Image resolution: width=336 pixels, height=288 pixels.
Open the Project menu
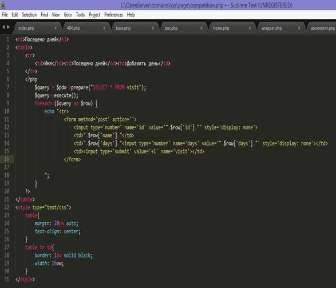click(94, 15)
